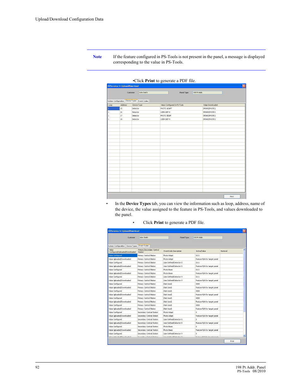Click Detector cell in address 16 row

(146, 112)
